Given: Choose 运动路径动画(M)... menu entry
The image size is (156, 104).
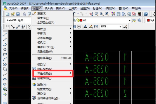Looking at the screenshot, I should (52, 98).
